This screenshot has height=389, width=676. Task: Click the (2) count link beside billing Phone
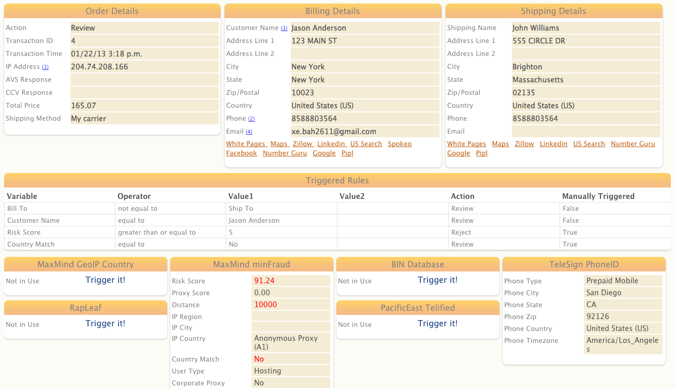point(252,119)
